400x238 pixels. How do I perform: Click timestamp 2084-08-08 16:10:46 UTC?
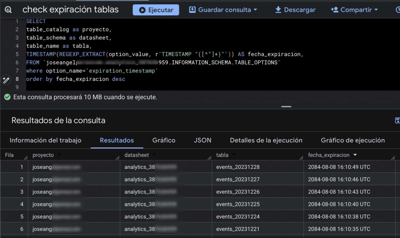click(x=339, y=179)
